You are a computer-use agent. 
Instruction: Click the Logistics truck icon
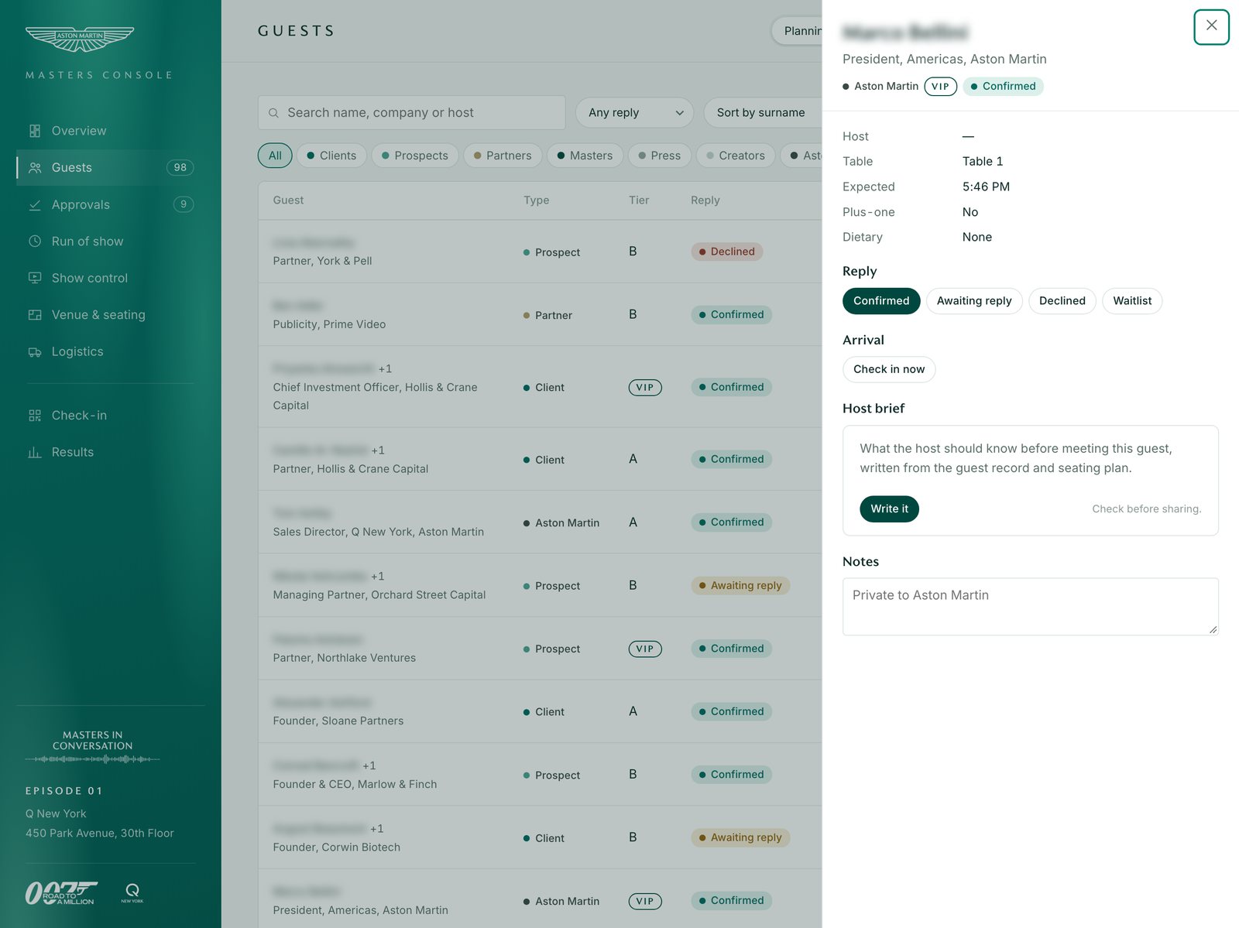pyautogui.click(x=35, y=352)
